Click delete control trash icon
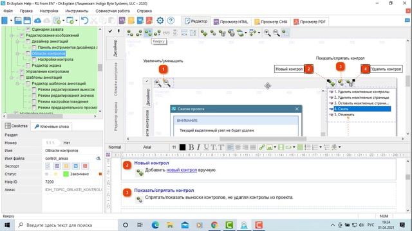This screenshot has width=412, height=231. (222, 33)
